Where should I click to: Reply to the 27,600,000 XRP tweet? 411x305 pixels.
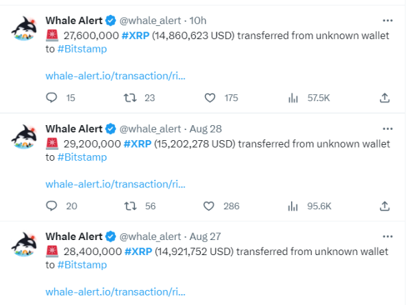tap(51, 98)
